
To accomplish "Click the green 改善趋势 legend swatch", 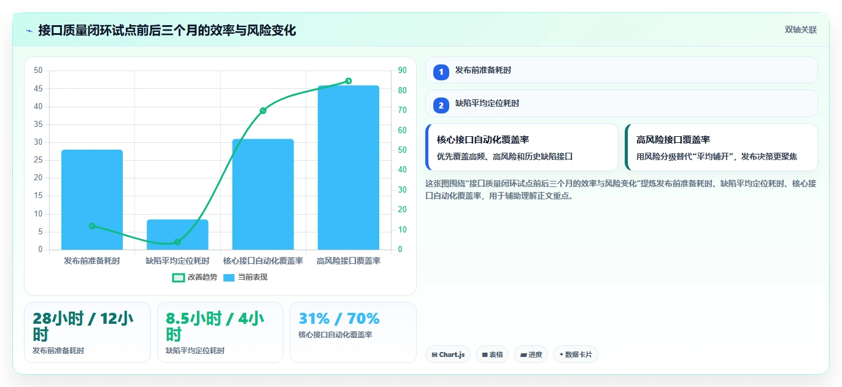I will point(178,278).
